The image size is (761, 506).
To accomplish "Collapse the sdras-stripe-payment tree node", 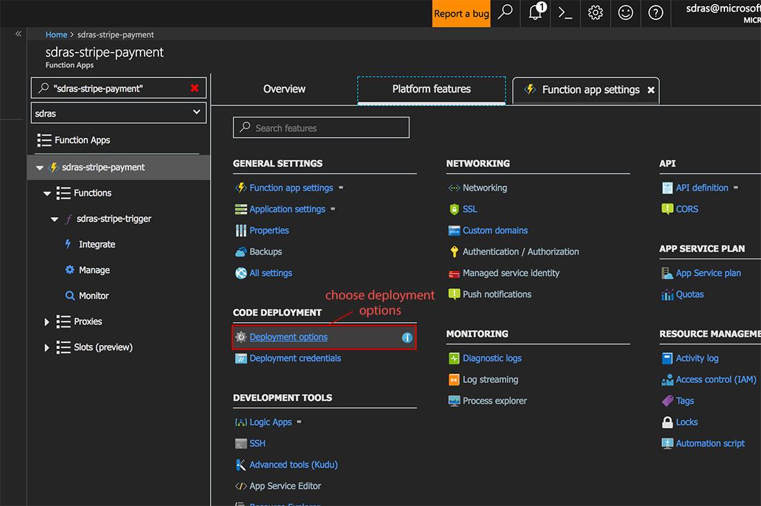I will (x=40, y=167).
